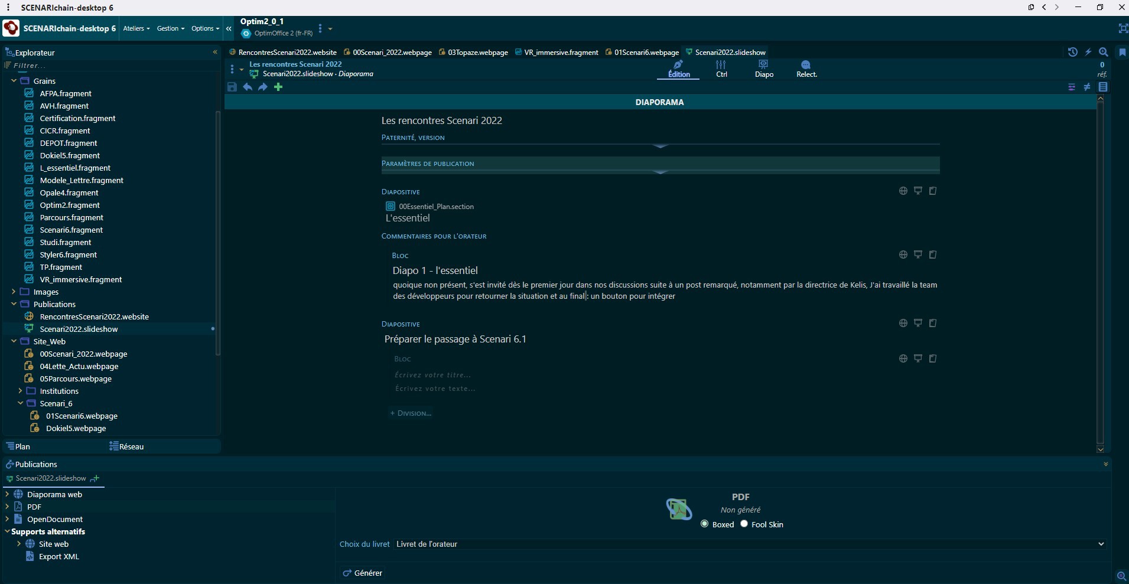The height and width of the screenshot is (584, 1129).
Task: Click the Filtrer input field
Action: (112, 66)
